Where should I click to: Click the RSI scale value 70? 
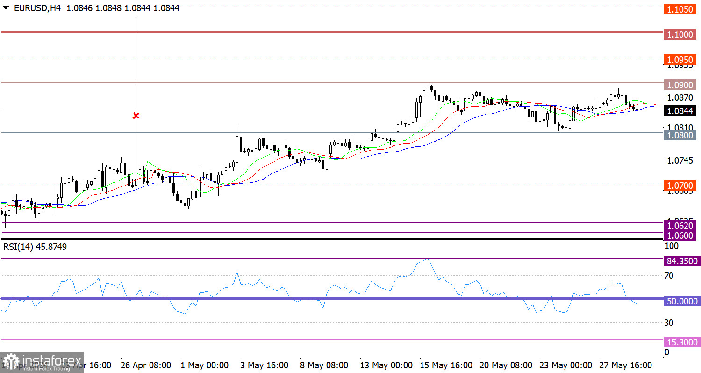tap(669, 276)
